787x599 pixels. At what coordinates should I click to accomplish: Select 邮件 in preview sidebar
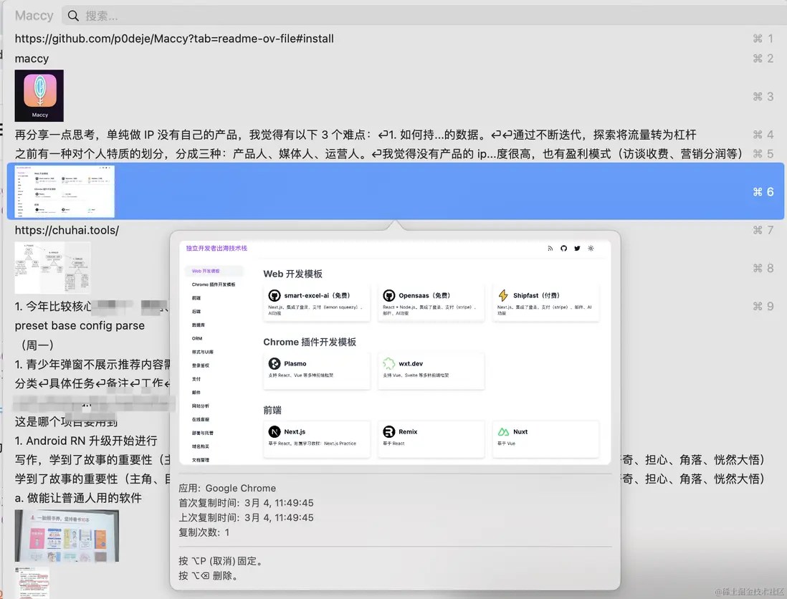click(x=196, y=393)
